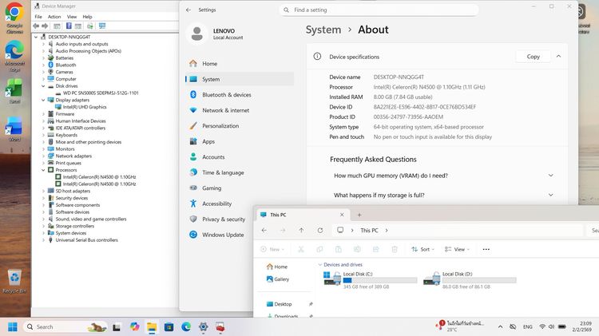
Task: Open Settings gear on taskbar
Action: [203, 327]
